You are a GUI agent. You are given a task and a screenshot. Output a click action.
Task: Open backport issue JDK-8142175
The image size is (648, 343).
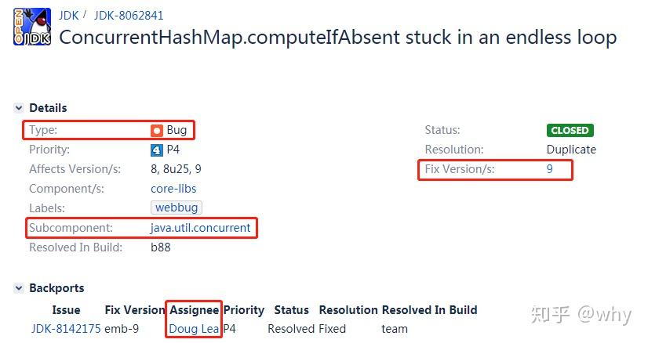click(x=67, y=329)
